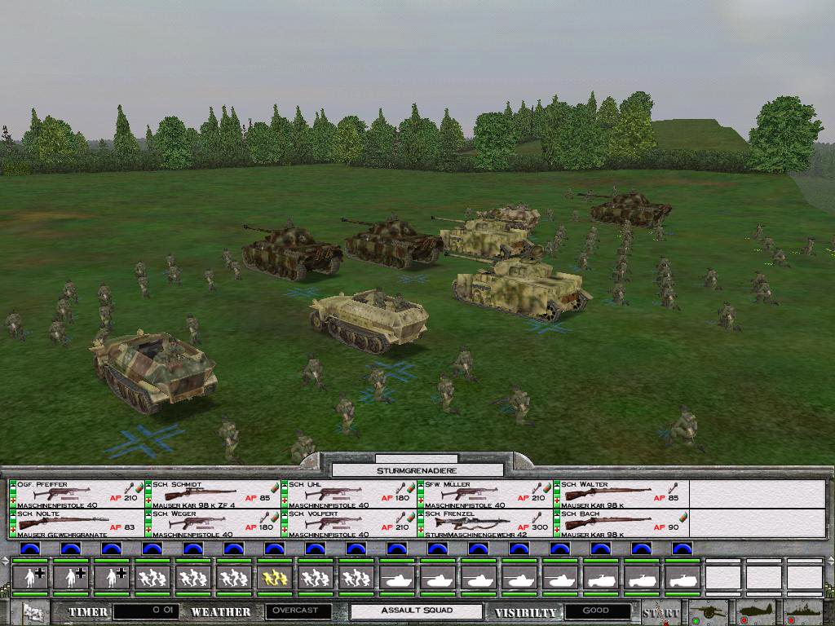Select Sch. Volpert's submachine gun image

click(334, 522)
